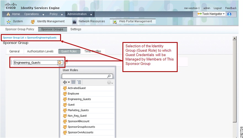Select Guest in the User Roles list
Screen dimensions: 243x138
pos(88,105)
